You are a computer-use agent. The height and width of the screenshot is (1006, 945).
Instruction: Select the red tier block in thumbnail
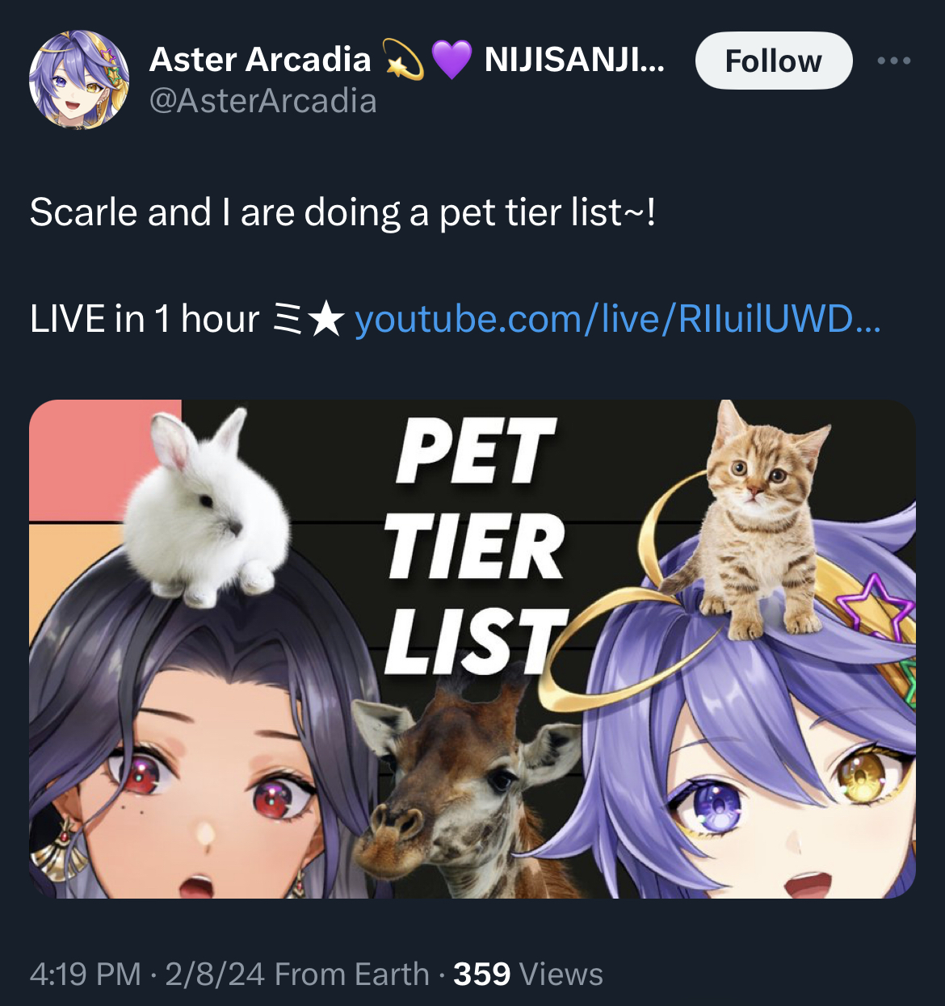click(105, 462)
